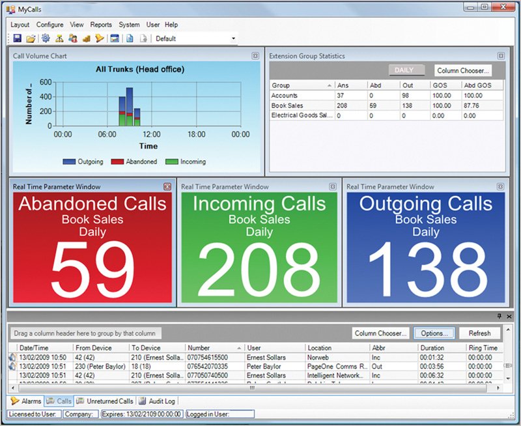
Task: Open the Reports menu
Action: point(101,25)
